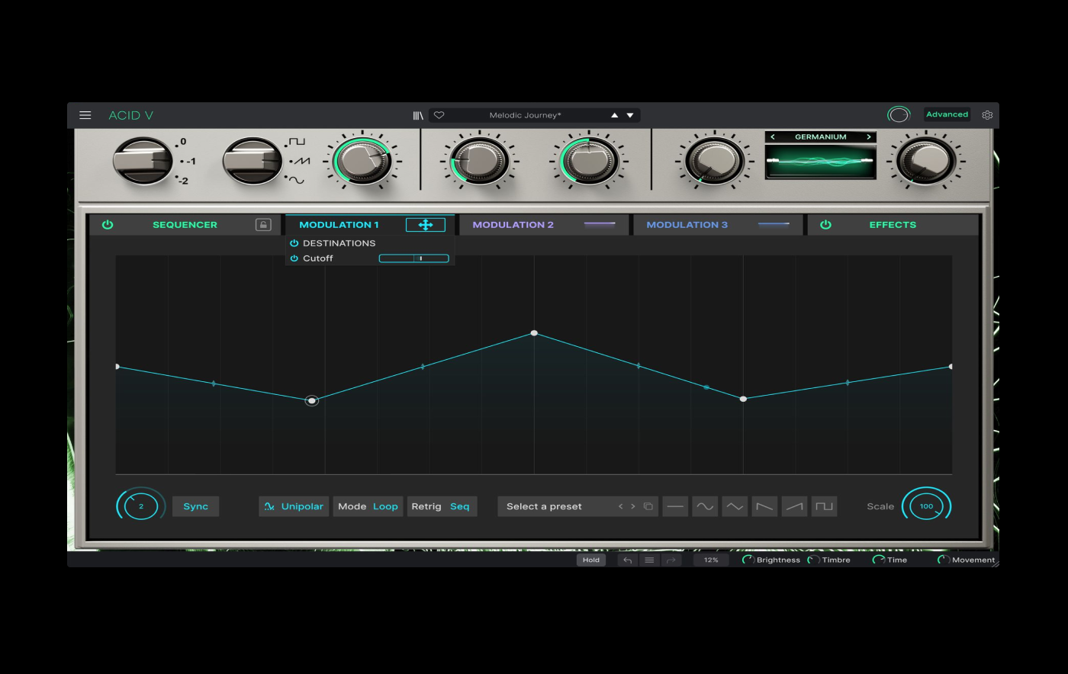Click the Modulation 1 move-arrows icon
Image resolution: width=1068 pixels, height=674 pixels.
coord(426,225)
